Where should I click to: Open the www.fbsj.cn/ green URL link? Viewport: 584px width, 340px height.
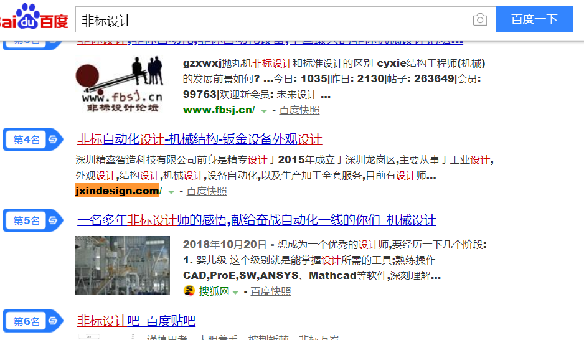(219, 110)
